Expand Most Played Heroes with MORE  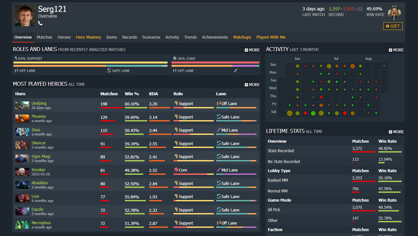[252, 85]
